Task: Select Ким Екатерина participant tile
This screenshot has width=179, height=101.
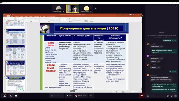Action: tap(59, 9)
